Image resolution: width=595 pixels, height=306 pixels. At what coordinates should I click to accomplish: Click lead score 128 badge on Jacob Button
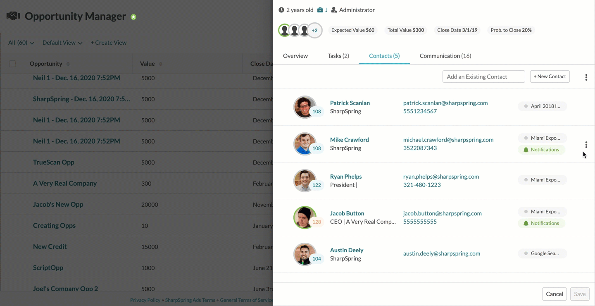tap(317, 222)
